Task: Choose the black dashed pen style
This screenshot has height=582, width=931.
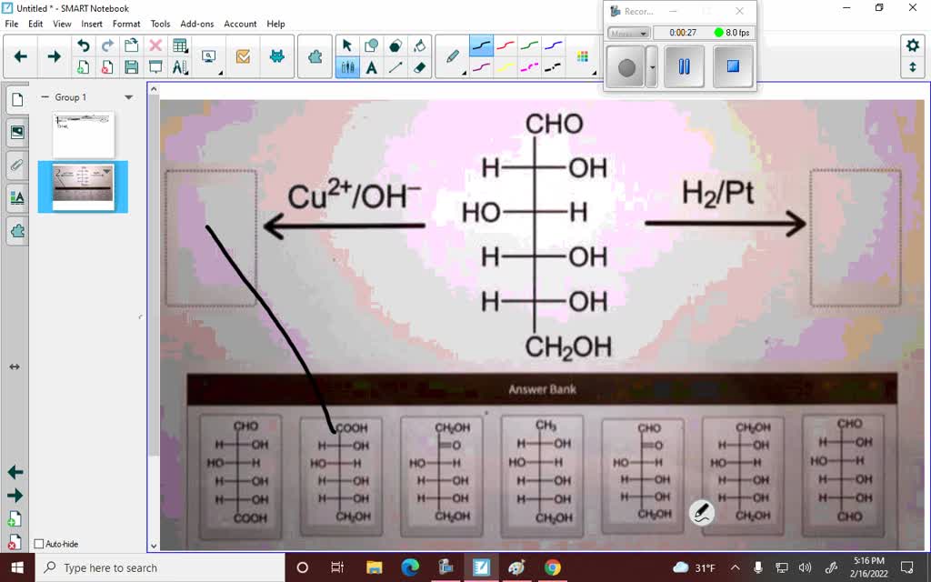Action: click(x=553, y=67)
